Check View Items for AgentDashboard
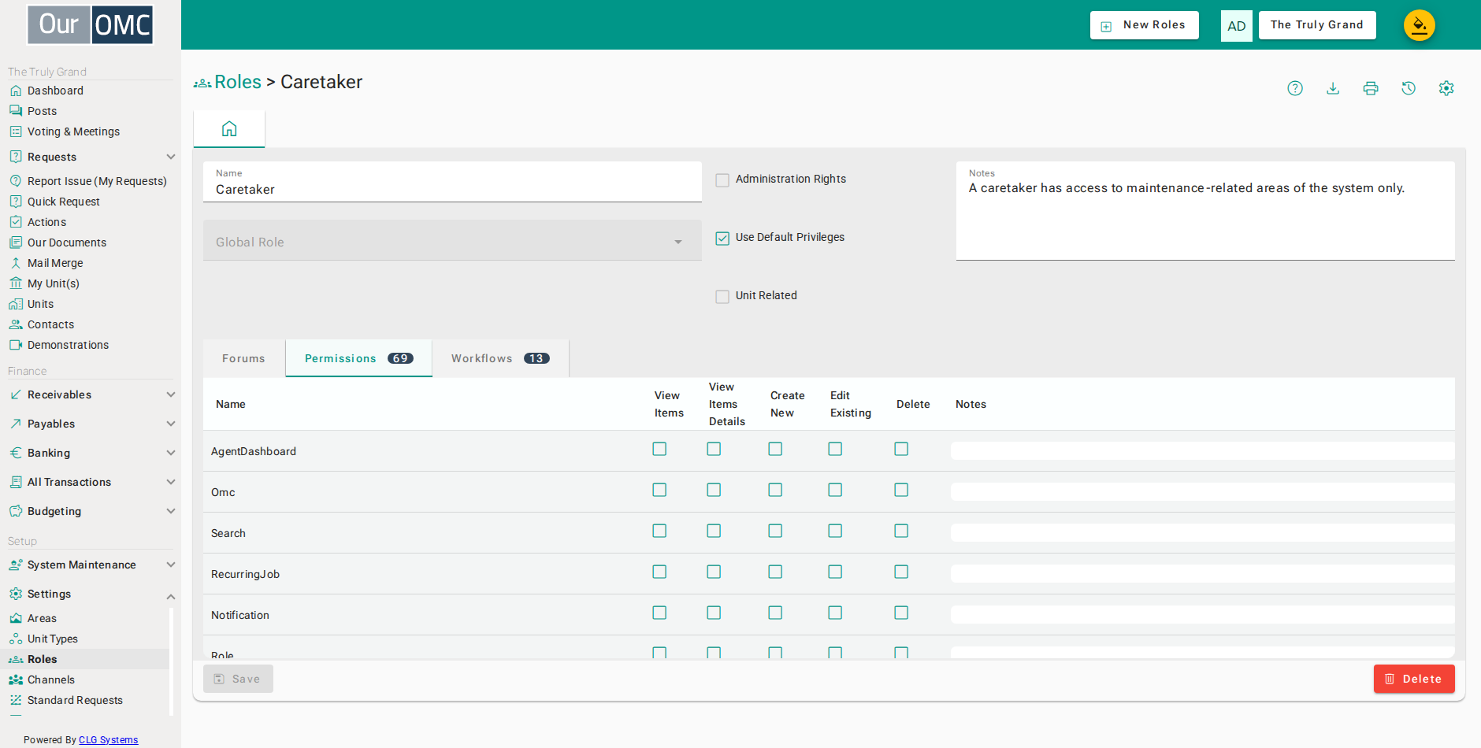 click(x=659, y=449)
